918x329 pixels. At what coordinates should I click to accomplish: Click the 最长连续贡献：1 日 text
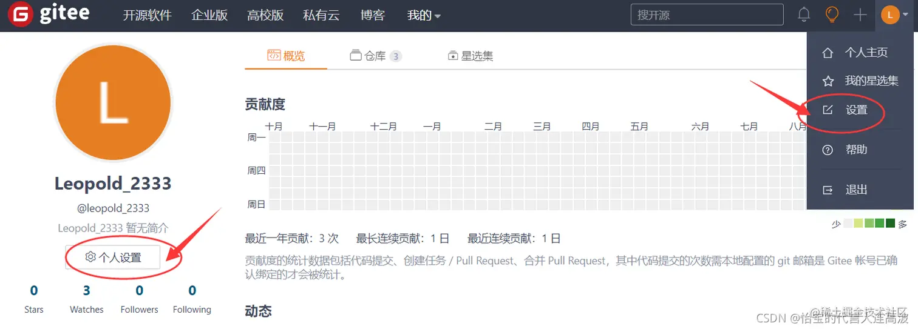[403, 238]
